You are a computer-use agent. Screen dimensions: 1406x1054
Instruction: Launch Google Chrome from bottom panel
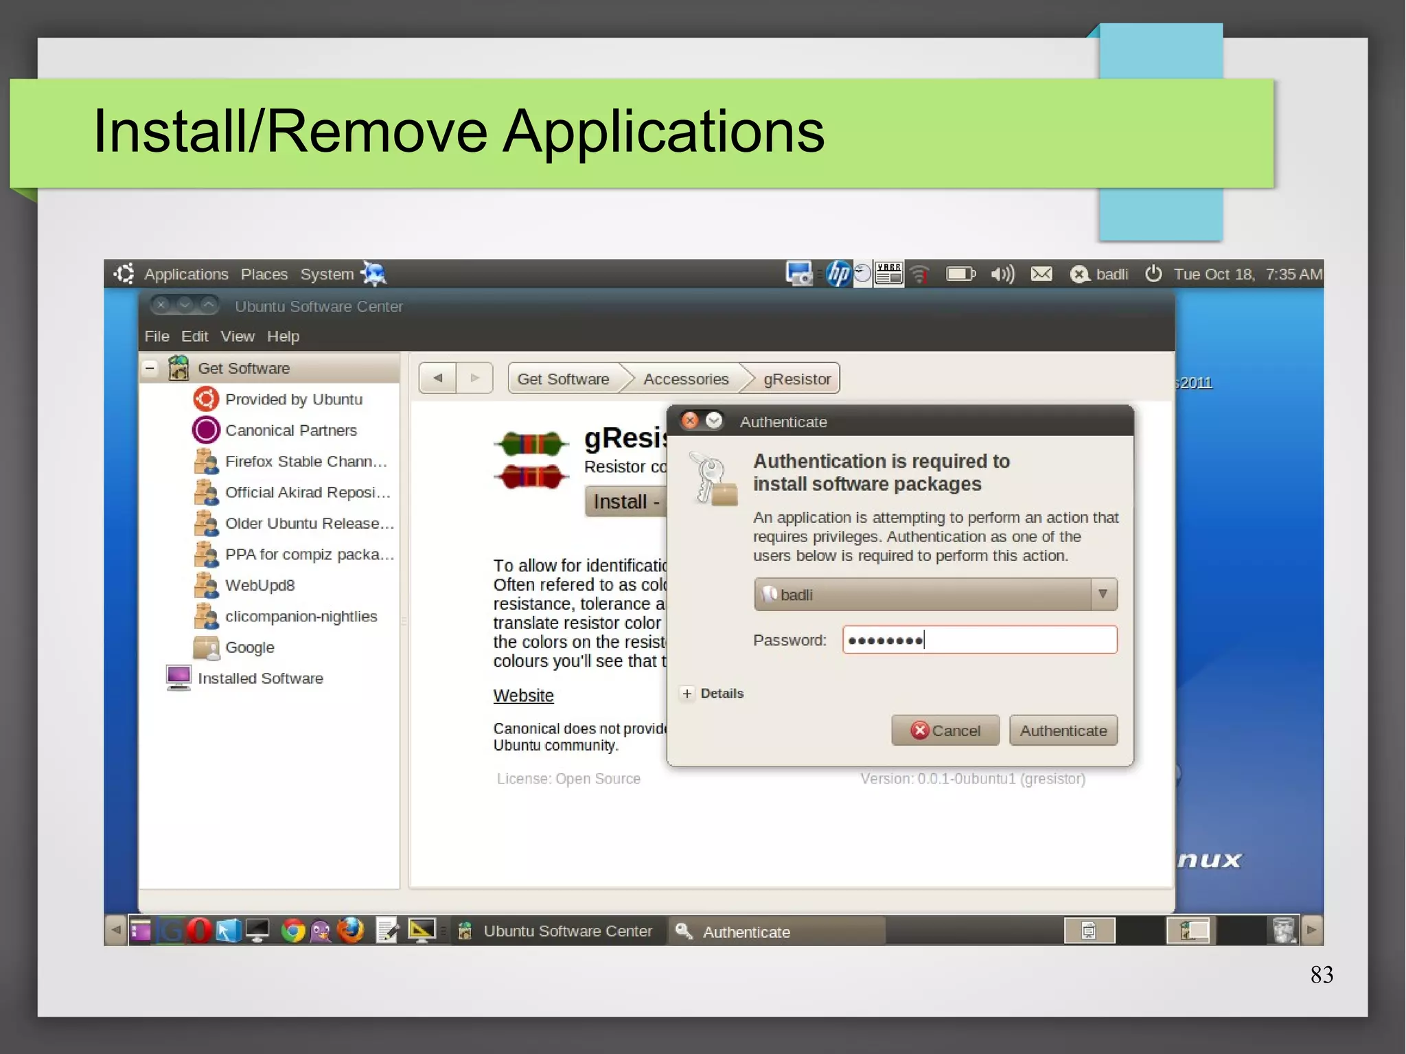293,931
